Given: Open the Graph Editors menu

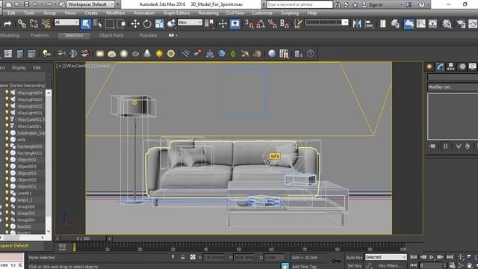Looking at the screenshot, I should [176, 13].
